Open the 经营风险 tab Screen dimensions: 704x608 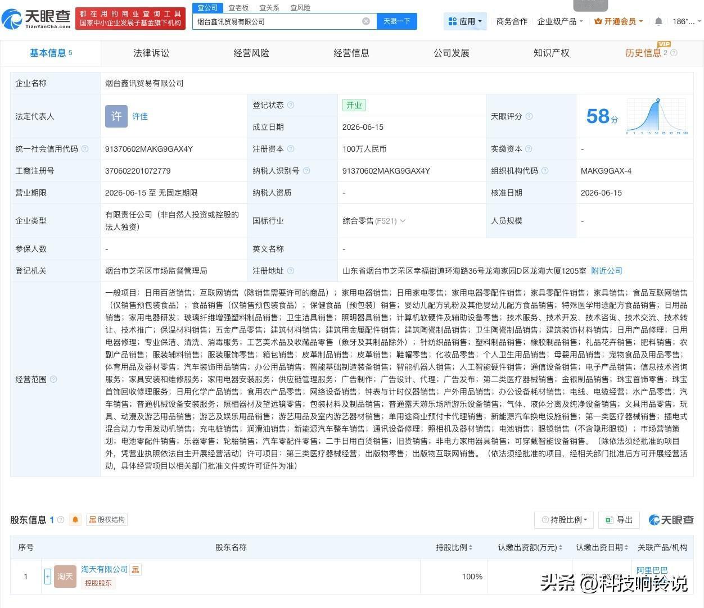251,53
